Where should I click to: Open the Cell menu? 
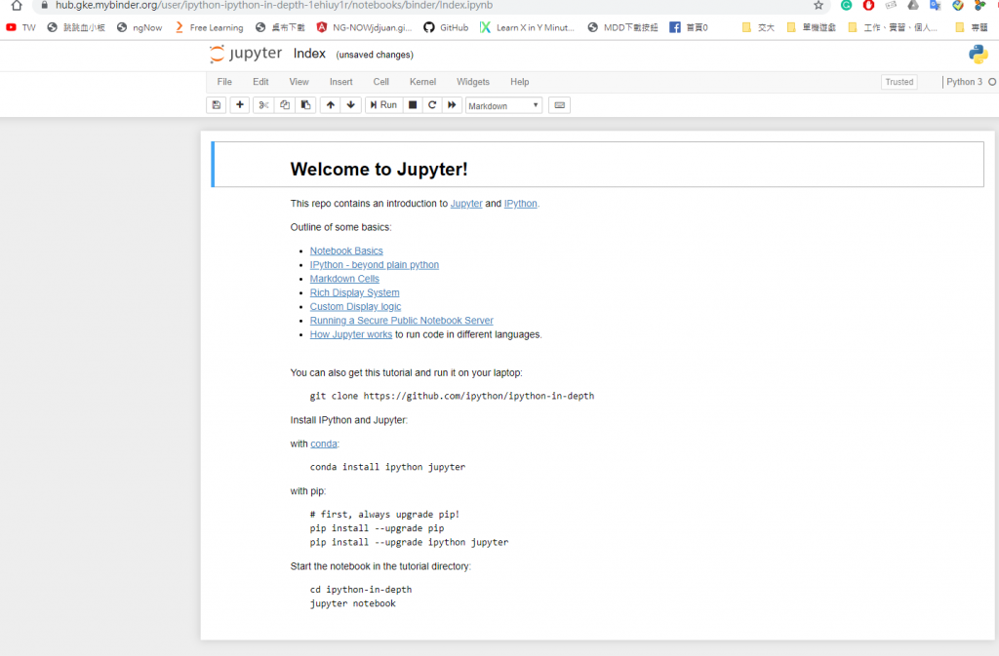pyautogui.click(x=381, y=82)
